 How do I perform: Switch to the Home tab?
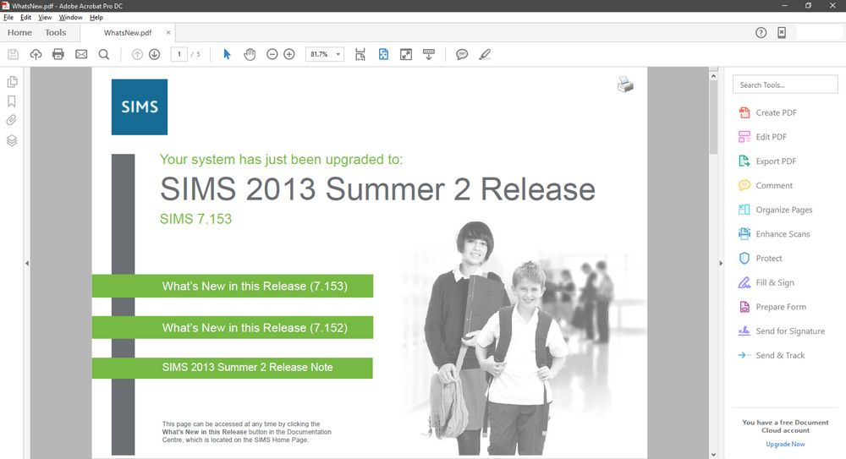coord(19,32)
